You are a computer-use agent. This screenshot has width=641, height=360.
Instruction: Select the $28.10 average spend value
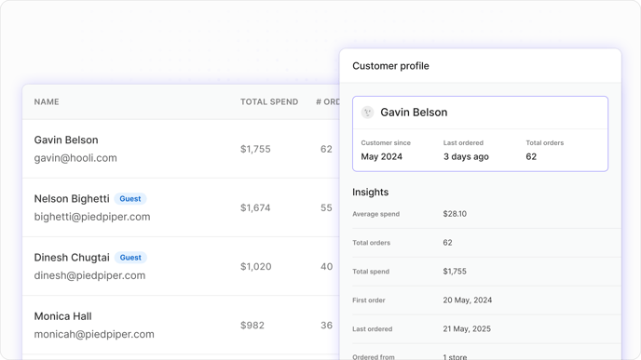point(455,214)
